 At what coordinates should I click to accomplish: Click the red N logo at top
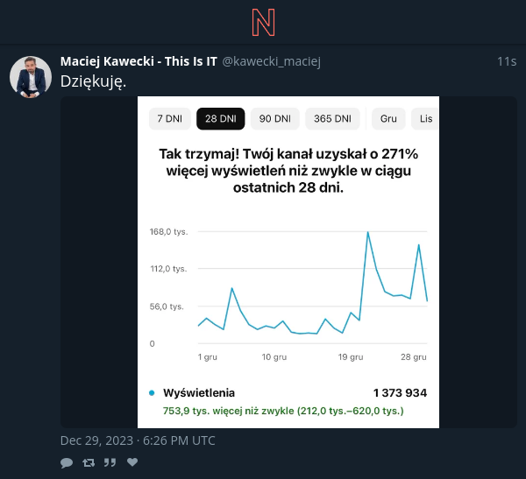(263, 23)
